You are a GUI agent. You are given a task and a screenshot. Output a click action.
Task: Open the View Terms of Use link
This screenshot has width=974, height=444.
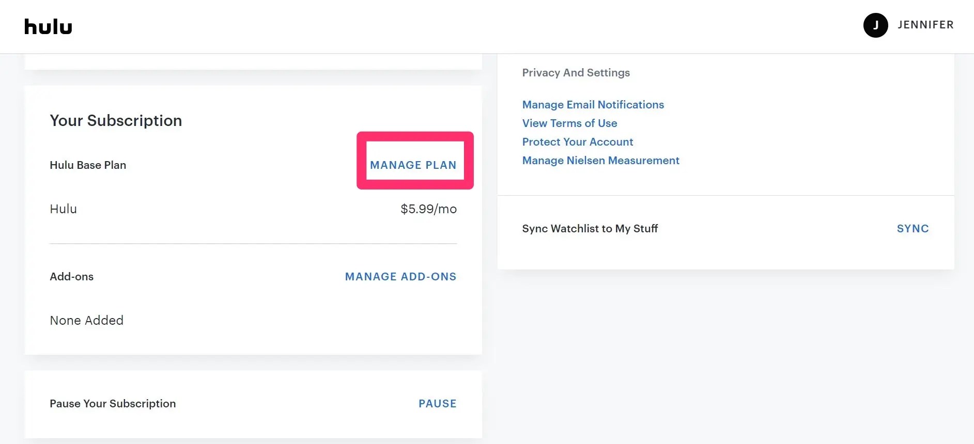pyautogui.click(x=569, y=123)
